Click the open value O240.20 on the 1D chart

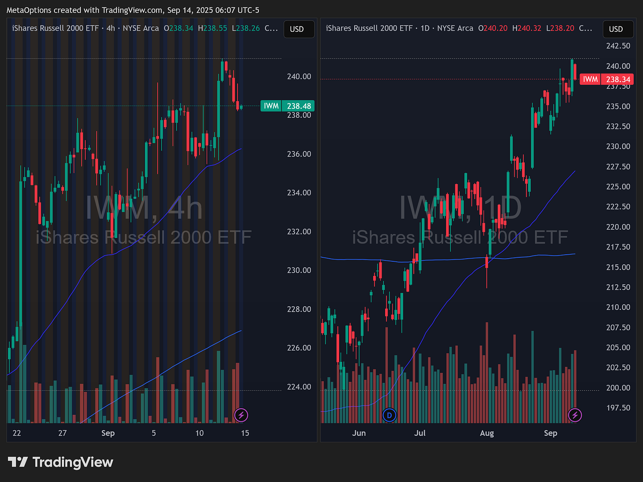(493, 28)
